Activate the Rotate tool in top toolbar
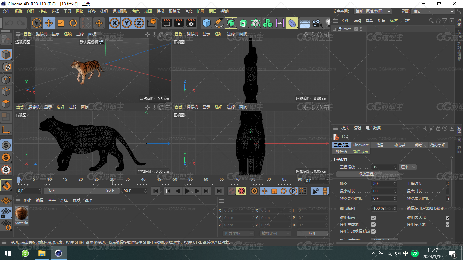Viewport: 463px width, 260px height. pyautogui.click(x=73, y=23)
